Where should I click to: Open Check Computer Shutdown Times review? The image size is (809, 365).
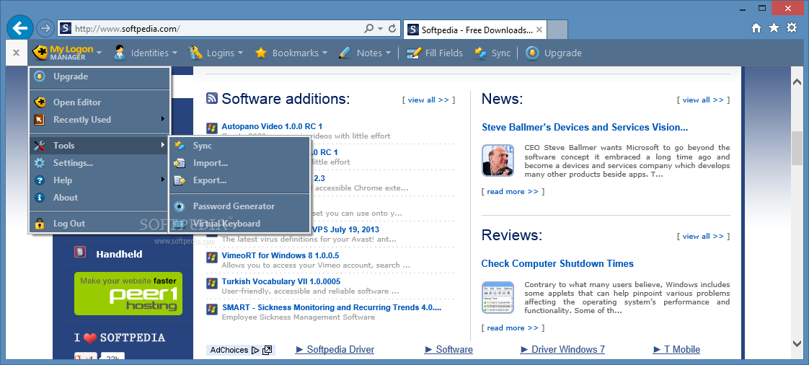557,263
